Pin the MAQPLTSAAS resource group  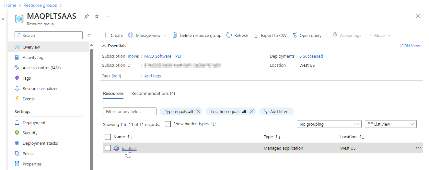(86, 16)
